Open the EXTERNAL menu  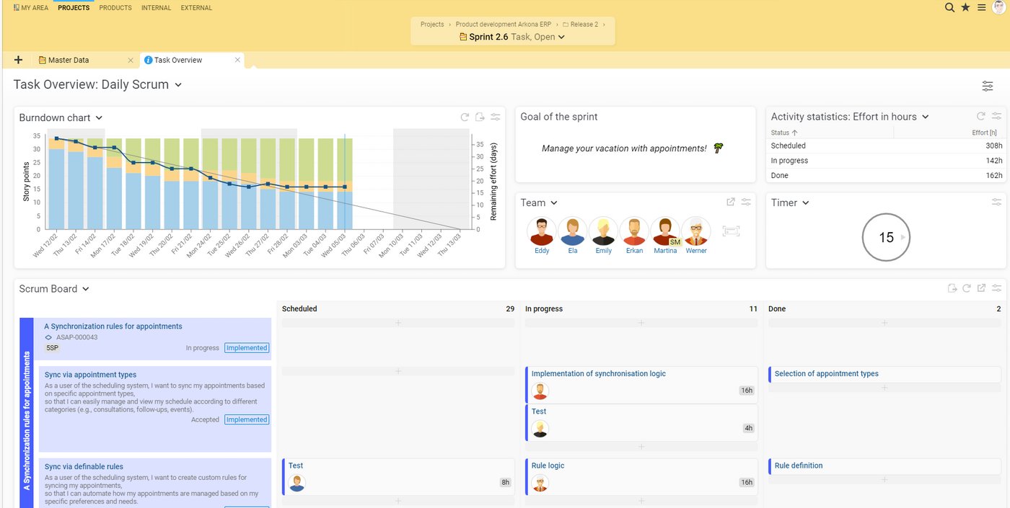[196, 8]
